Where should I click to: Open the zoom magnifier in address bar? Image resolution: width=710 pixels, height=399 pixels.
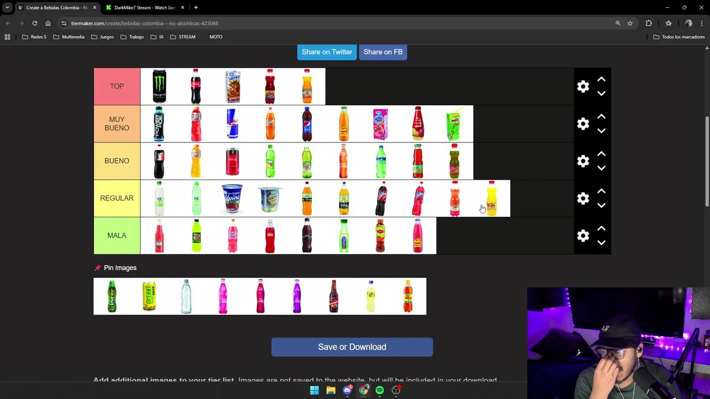pos(618,23)
